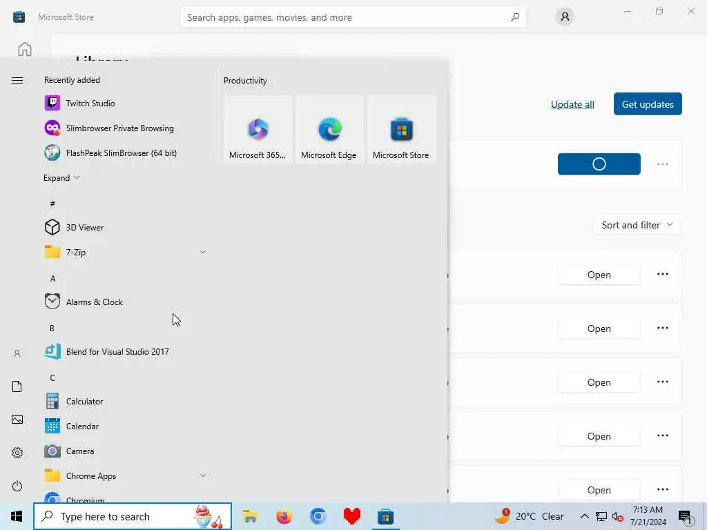Jump to the # letter index

pos(52,204)
